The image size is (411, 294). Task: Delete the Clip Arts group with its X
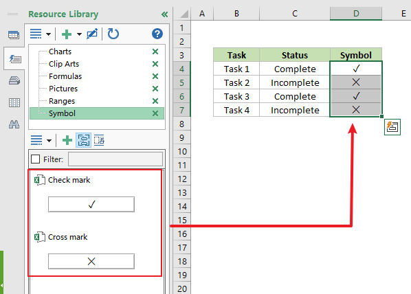[x=155, y=64]
